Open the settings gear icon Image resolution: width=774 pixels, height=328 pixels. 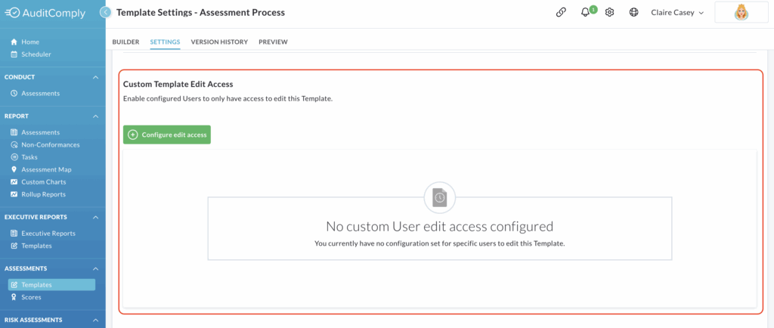click(x=610, y=13)
